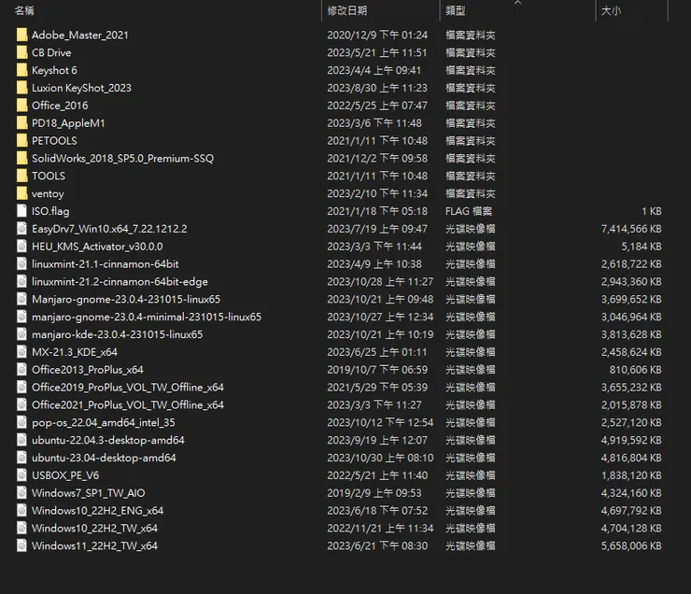Select the Windows10_22H2_TW_x64 file name
Viewport: 691px width, 594px height.
(x=94, y=528)
